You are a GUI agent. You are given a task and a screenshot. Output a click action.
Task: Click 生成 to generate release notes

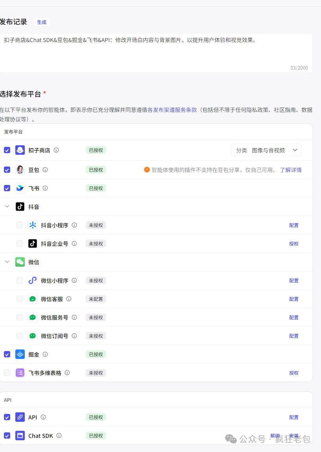(42, 22)
